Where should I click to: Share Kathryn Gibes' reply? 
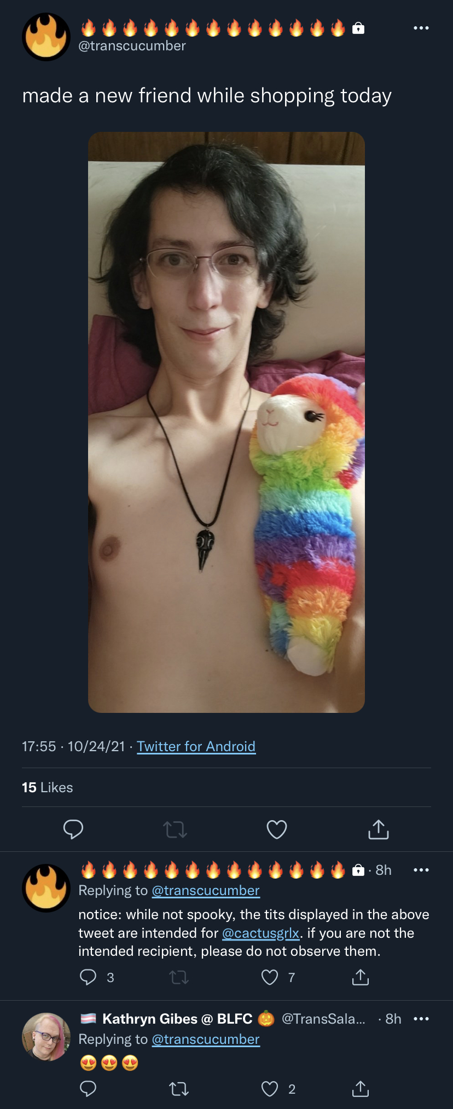(x=361, y=1089)
